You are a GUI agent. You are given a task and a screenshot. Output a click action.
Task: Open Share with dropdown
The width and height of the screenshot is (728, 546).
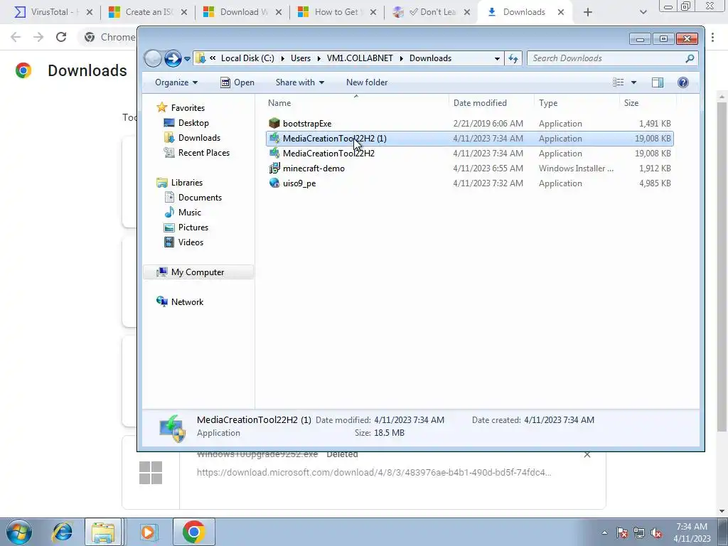[300, 82]
